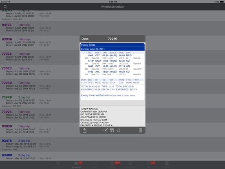Tap 'Layovers: PHX' under trip 93478

10,149
